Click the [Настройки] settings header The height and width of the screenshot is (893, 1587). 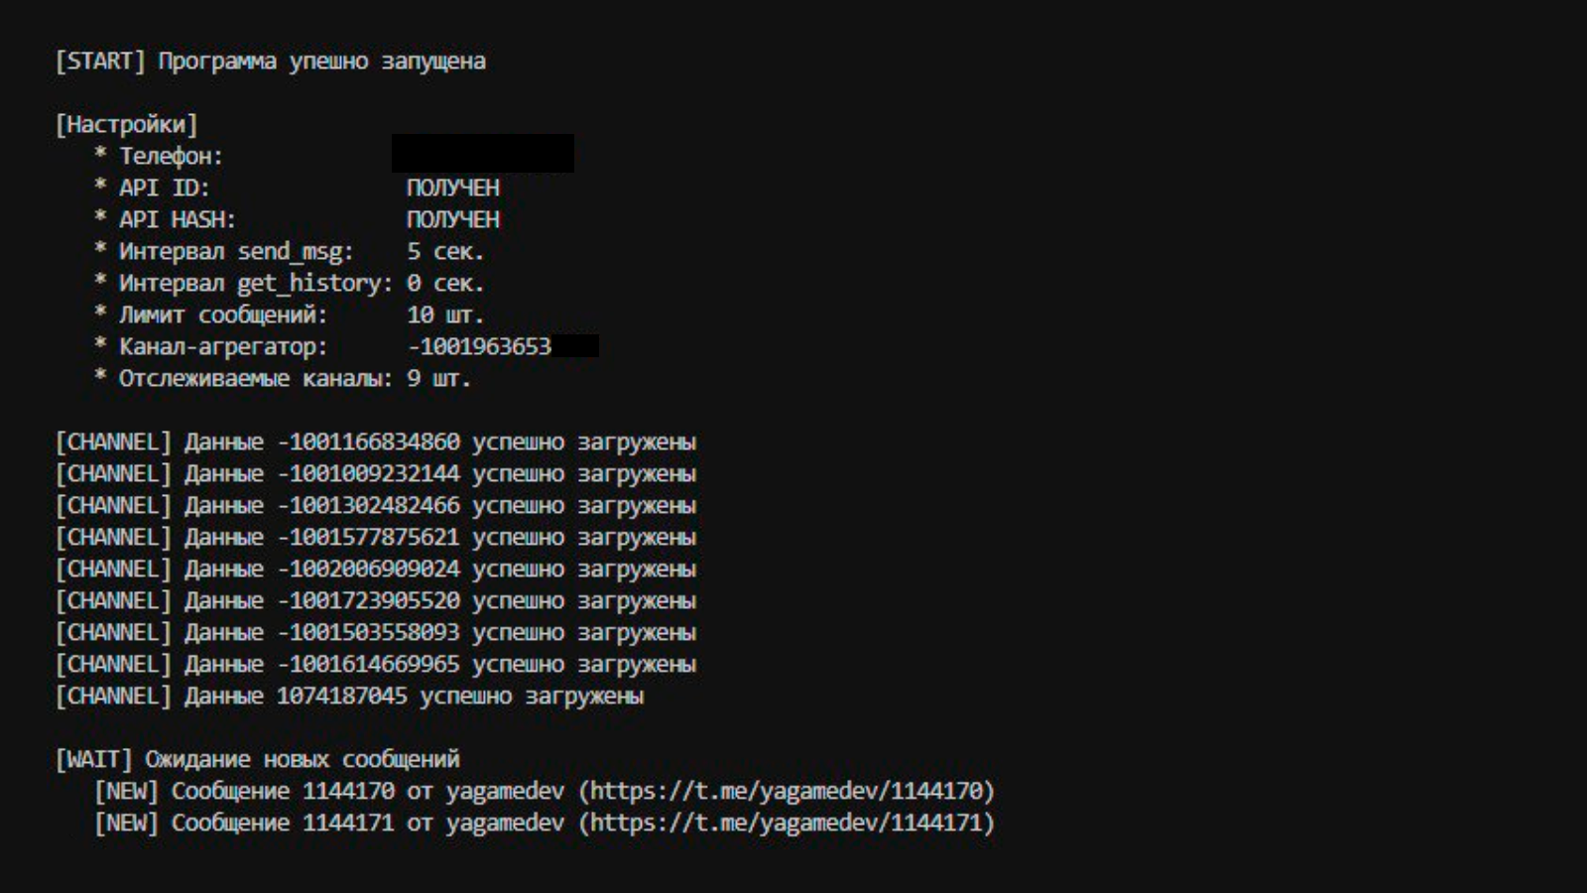pos(126,124)
